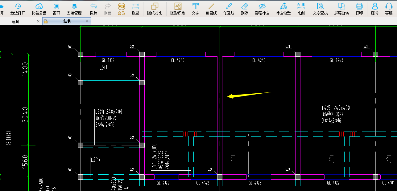Image resolution: width=397 pixels, height=191 pixels.
Task: Toggle hide annotations (隐藏标注)
Action: (262, 9)
